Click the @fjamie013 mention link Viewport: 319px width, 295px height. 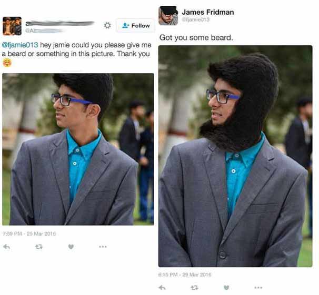click(20, 45)
